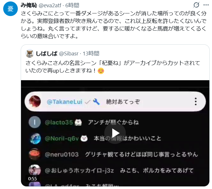Image resolution: width=212 pixels, height=189 pixels.
Task: Click the TakaneLui red-haired avatar
Action: (x=35, y=101)
